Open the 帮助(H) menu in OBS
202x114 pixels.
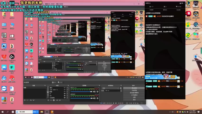click(66, 7)
